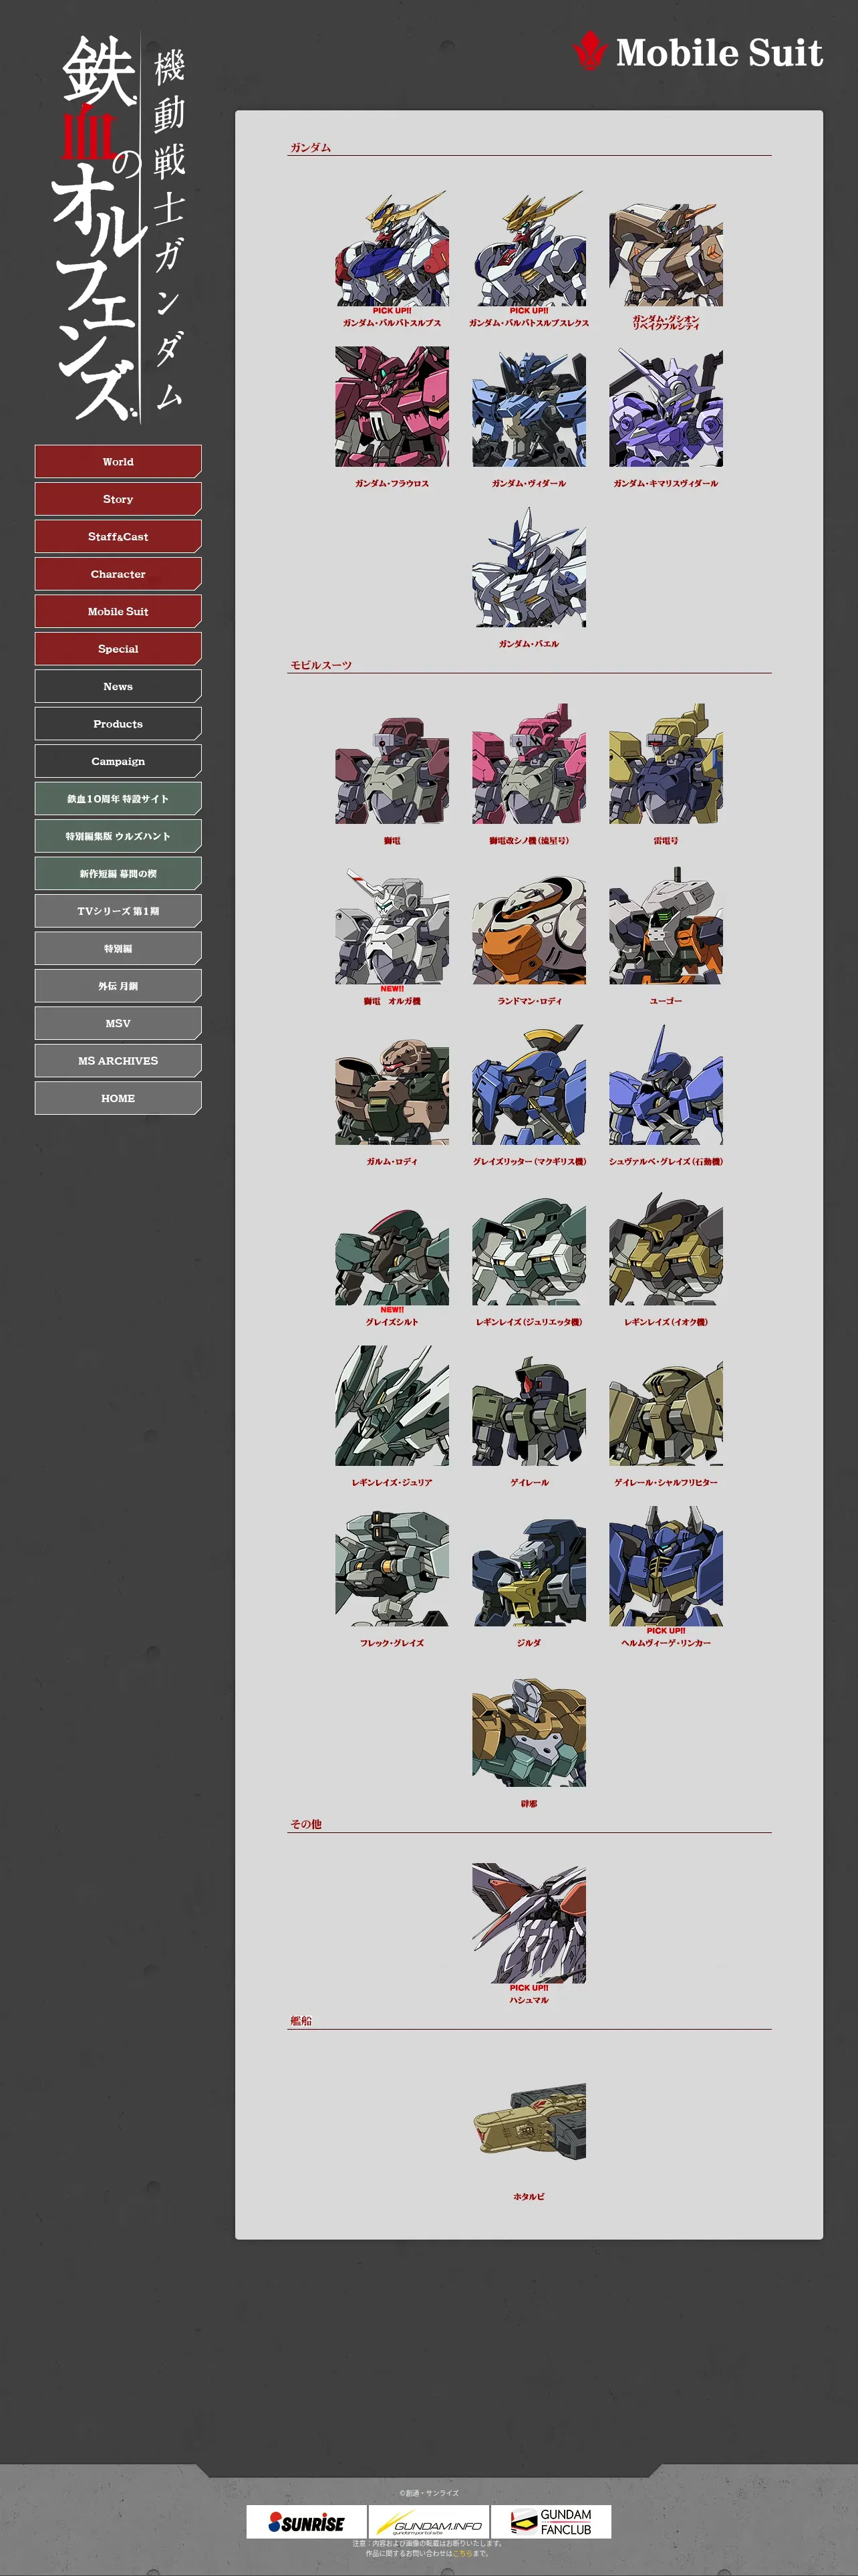The width and height of the screenshot is (858, 2576).
Task: Open the Special section
Action: [118, 649]
